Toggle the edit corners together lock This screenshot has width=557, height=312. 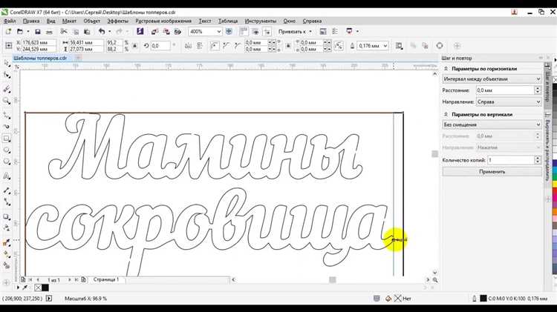pos(288,46)
